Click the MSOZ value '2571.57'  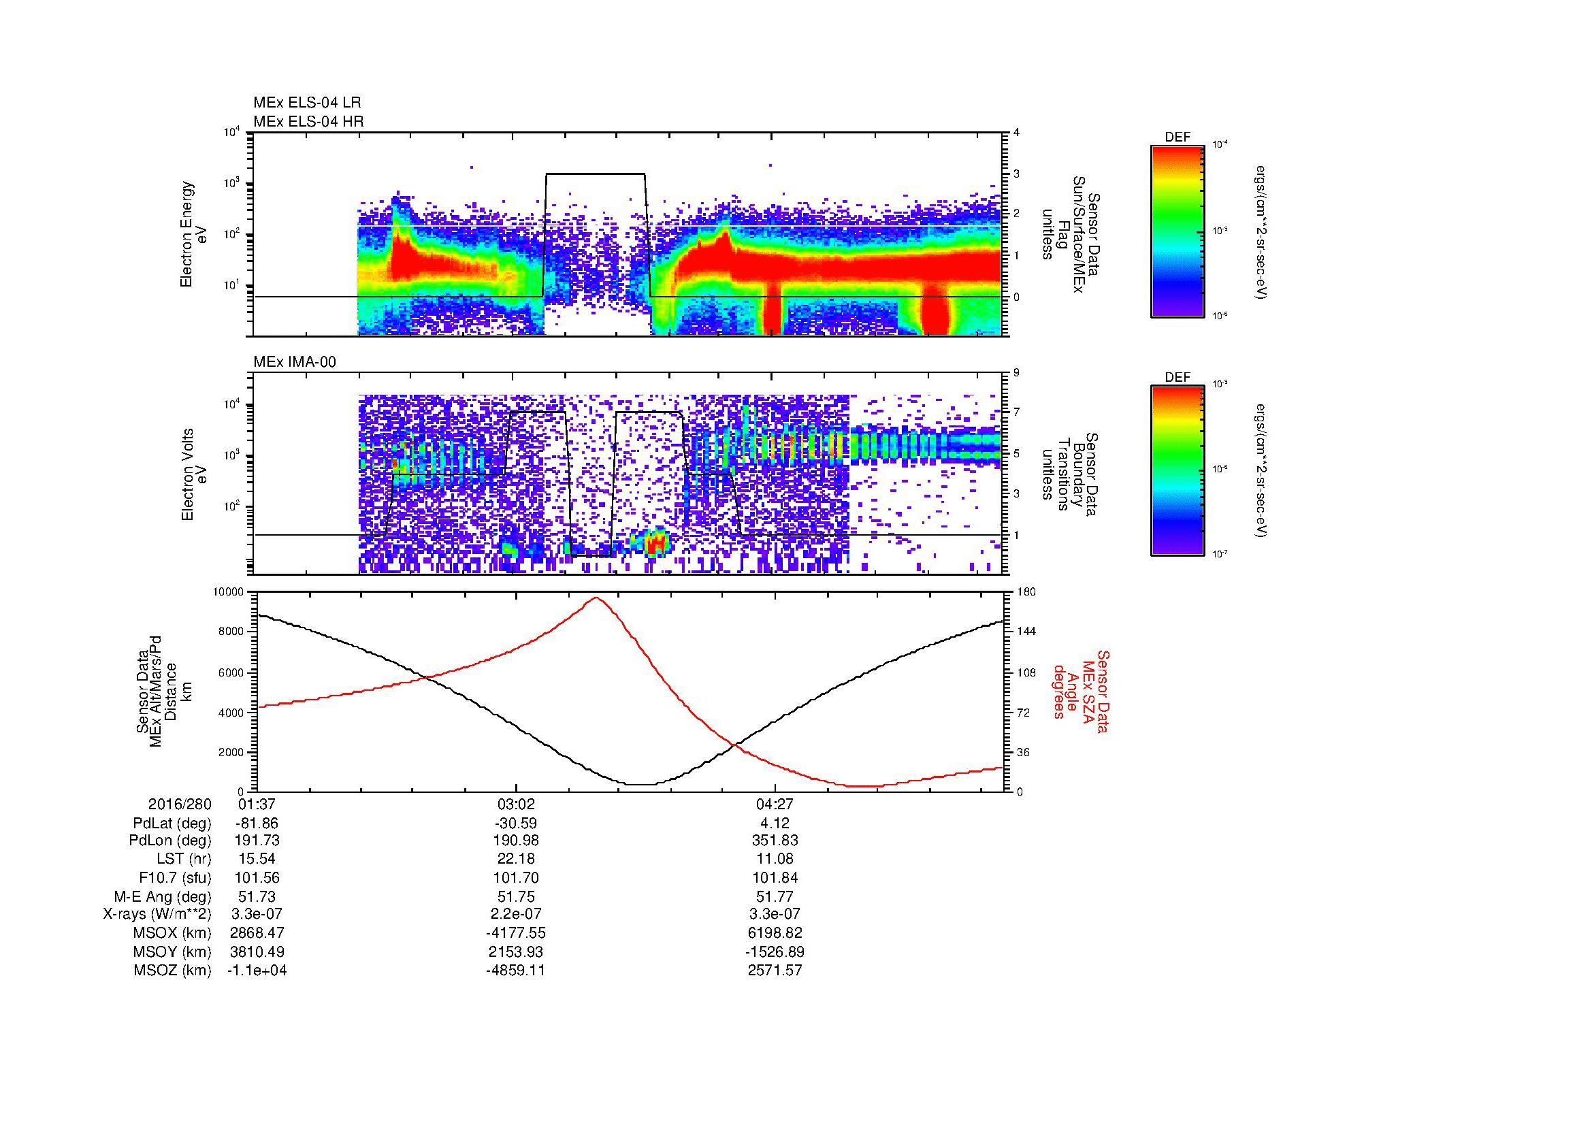775,971
